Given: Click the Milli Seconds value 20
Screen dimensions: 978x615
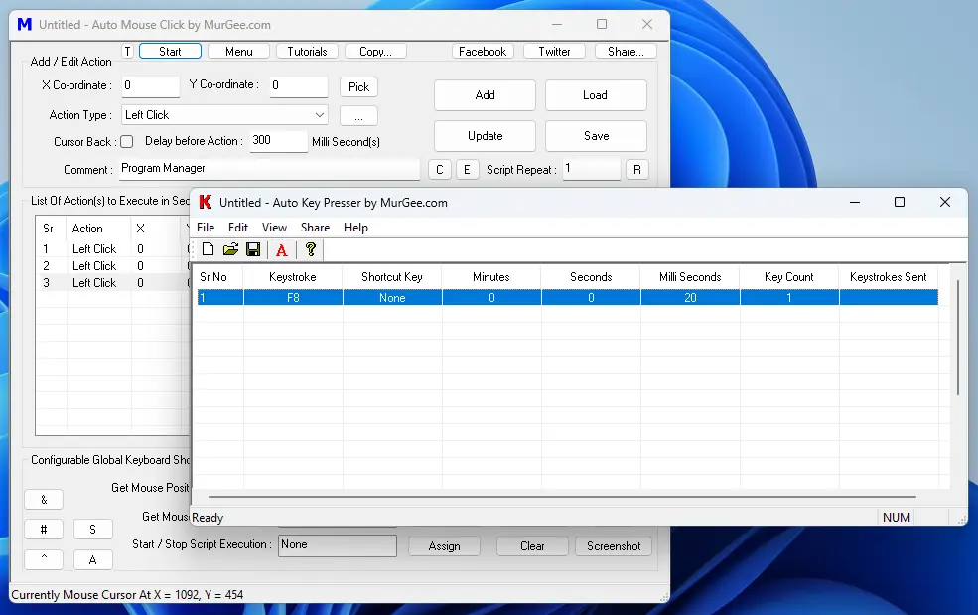Looking at the screenshot, I should point(690,298).
